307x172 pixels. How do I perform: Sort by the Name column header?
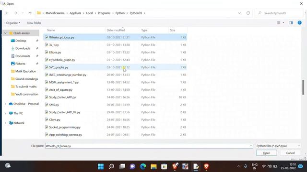click(x=51, y=30)
